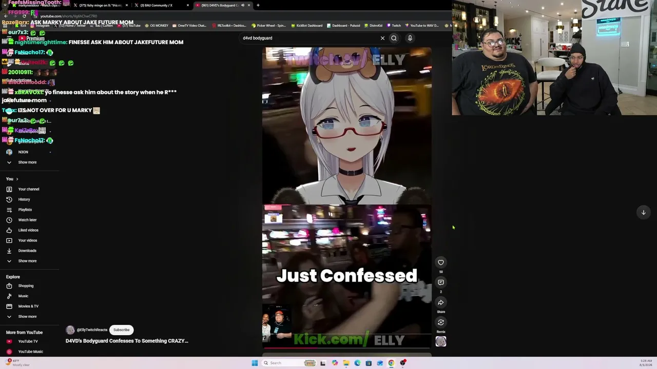Open the Short's title D4VD's Bodyguard Confesses
Viewport: 657px width, 369px height.
tap(127, 341)
